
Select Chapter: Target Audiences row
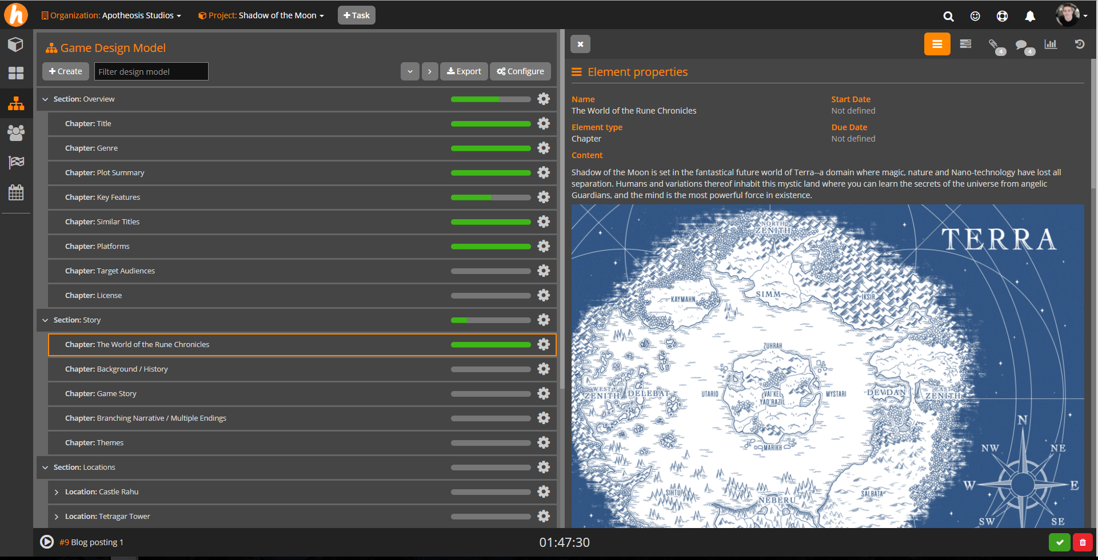point(302,271)
